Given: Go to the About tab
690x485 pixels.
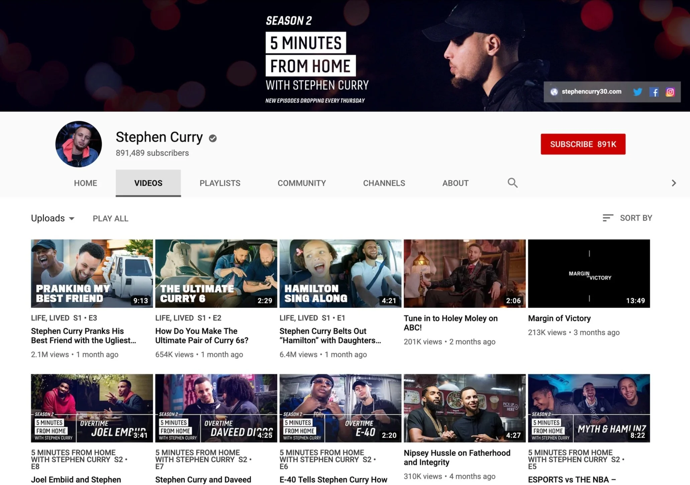Looking at the screenshot, I should 455,183.
